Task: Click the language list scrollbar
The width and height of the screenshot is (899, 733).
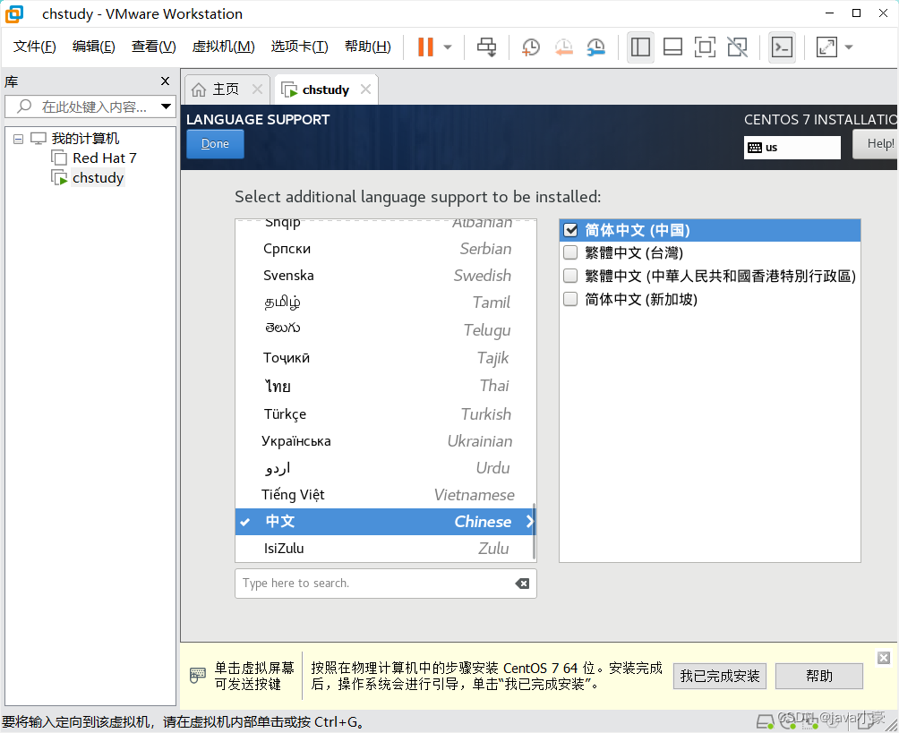Action: tap(535, 532)
